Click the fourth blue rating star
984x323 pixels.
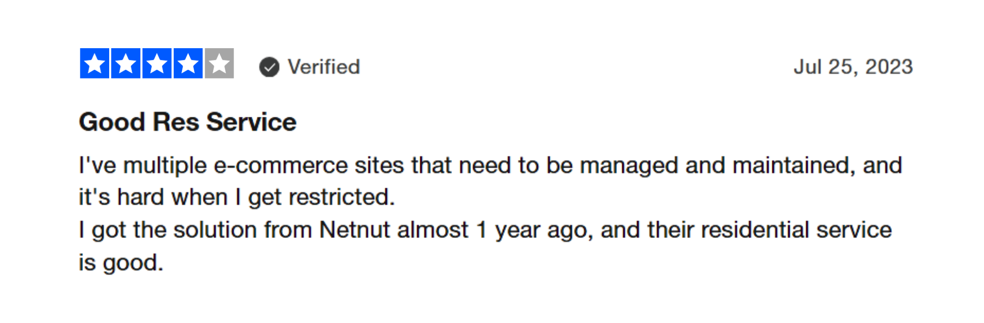[x=189, y=64]
